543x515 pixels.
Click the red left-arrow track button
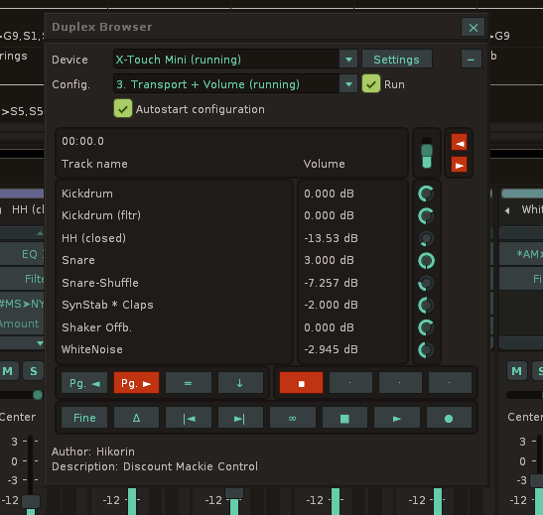click(x=460, y=142)
